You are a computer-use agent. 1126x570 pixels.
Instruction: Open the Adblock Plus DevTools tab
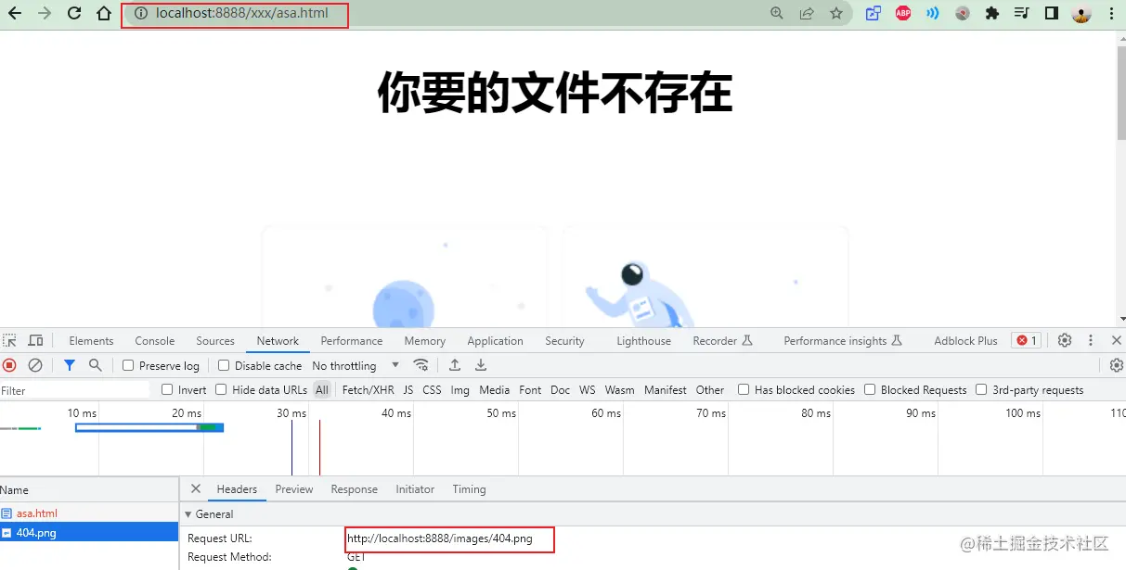[x=965, y=341]
